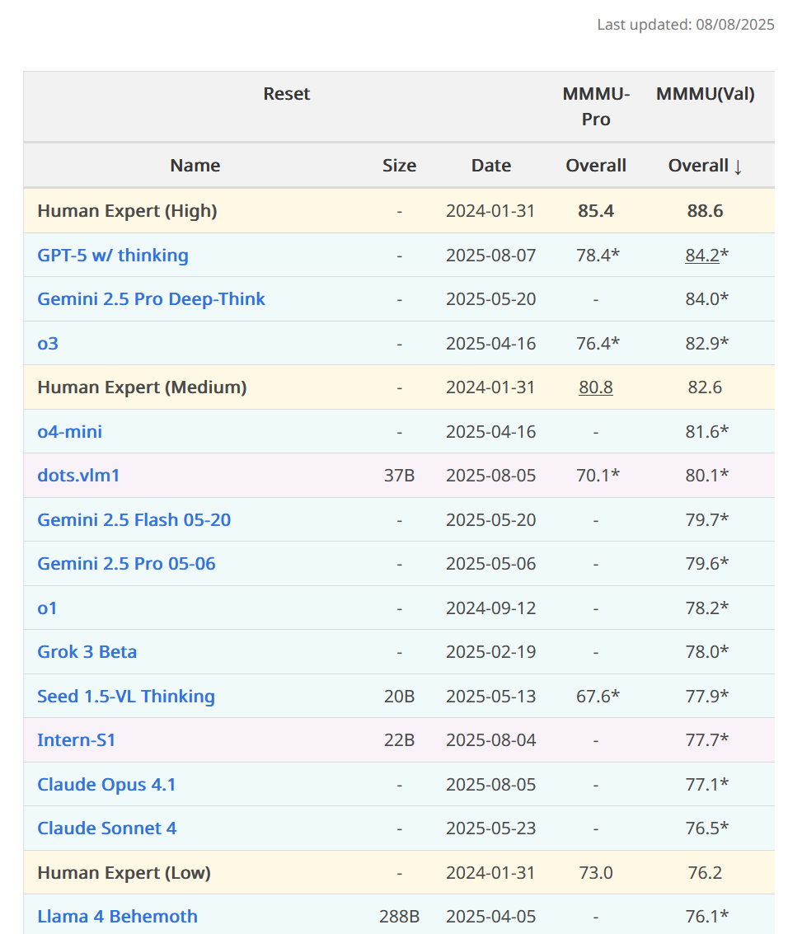Click the 78.2* o1 score

coord(706,608)
